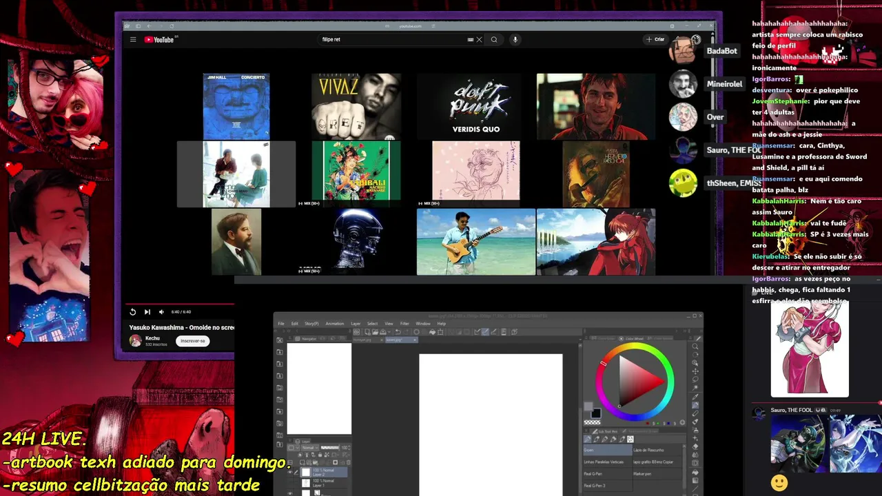Viewport: 882px width, 496px height.
Task: Start voice search with the microphone
Action: point(515,39)
